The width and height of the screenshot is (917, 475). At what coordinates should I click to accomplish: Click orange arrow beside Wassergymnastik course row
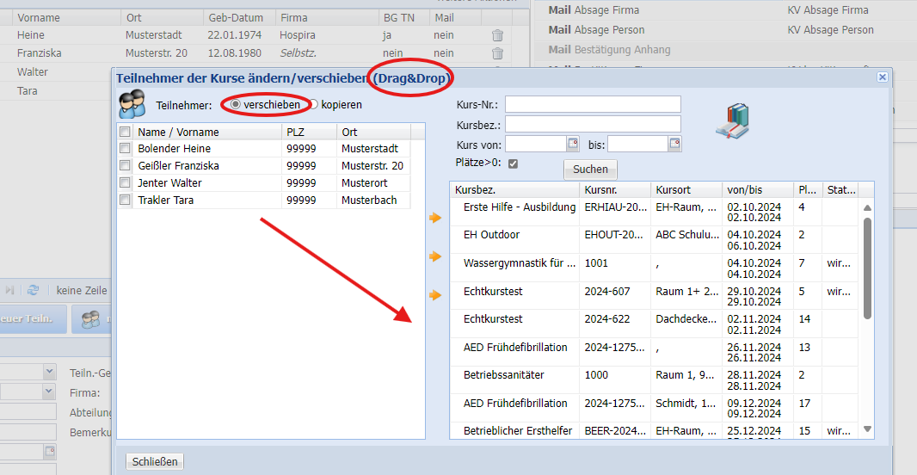tap(435, 256)
